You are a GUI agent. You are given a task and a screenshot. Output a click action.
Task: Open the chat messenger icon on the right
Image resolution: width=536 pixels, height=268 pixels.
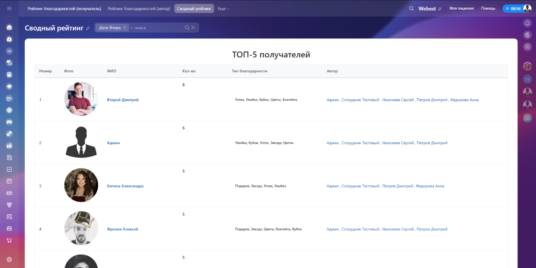coord(527,46)
